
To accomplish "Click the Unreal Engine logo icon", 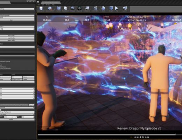I will click(x=38, y=2).
